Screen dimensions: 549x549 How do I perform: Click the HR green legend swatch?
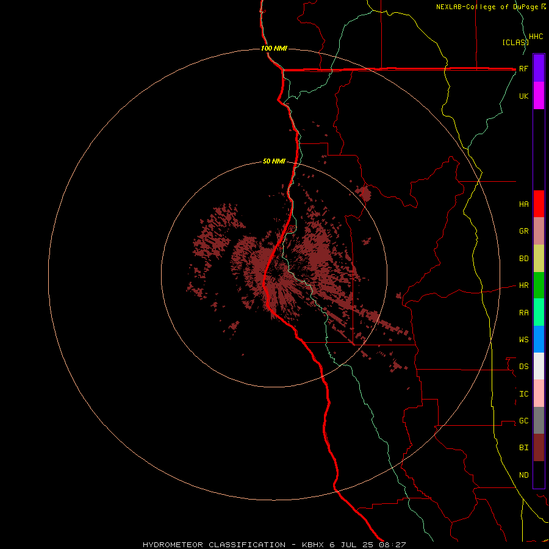(539, 285)
